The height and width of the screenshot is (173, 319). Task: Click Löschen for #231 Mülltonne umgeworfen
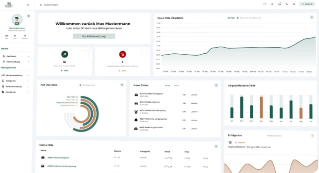tap(194, 120)
